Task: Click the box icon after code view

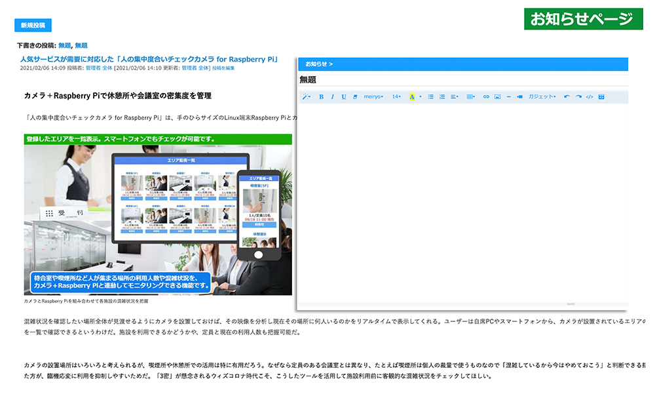Action: [601, 96]
